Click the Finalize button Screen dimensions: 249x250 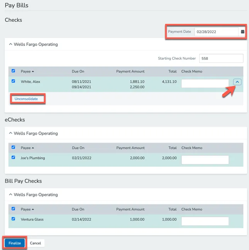[15, 243]
